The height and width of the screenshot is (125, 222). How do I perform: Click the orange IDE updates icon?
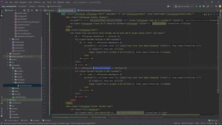point(220,6)
